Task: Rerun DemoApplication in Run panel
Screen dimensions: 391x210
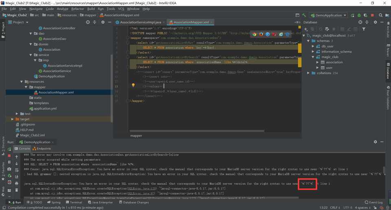Action: coord(9,149)
